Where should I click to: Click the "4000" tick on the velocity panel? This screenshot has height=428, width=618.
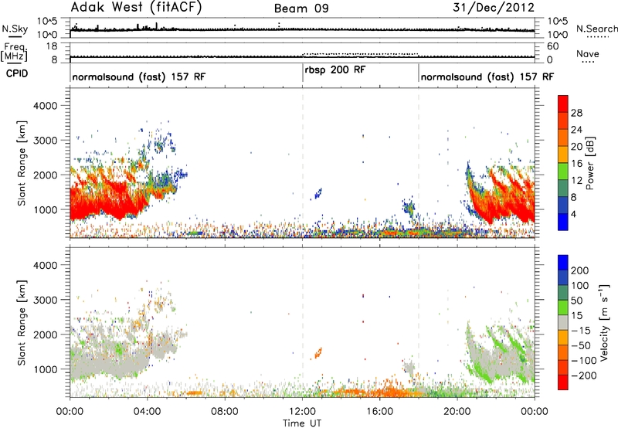coord(45,265)
